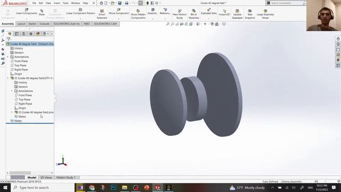
Task: Click the Update Speedpak tool
Action: [x=237, y=14]
